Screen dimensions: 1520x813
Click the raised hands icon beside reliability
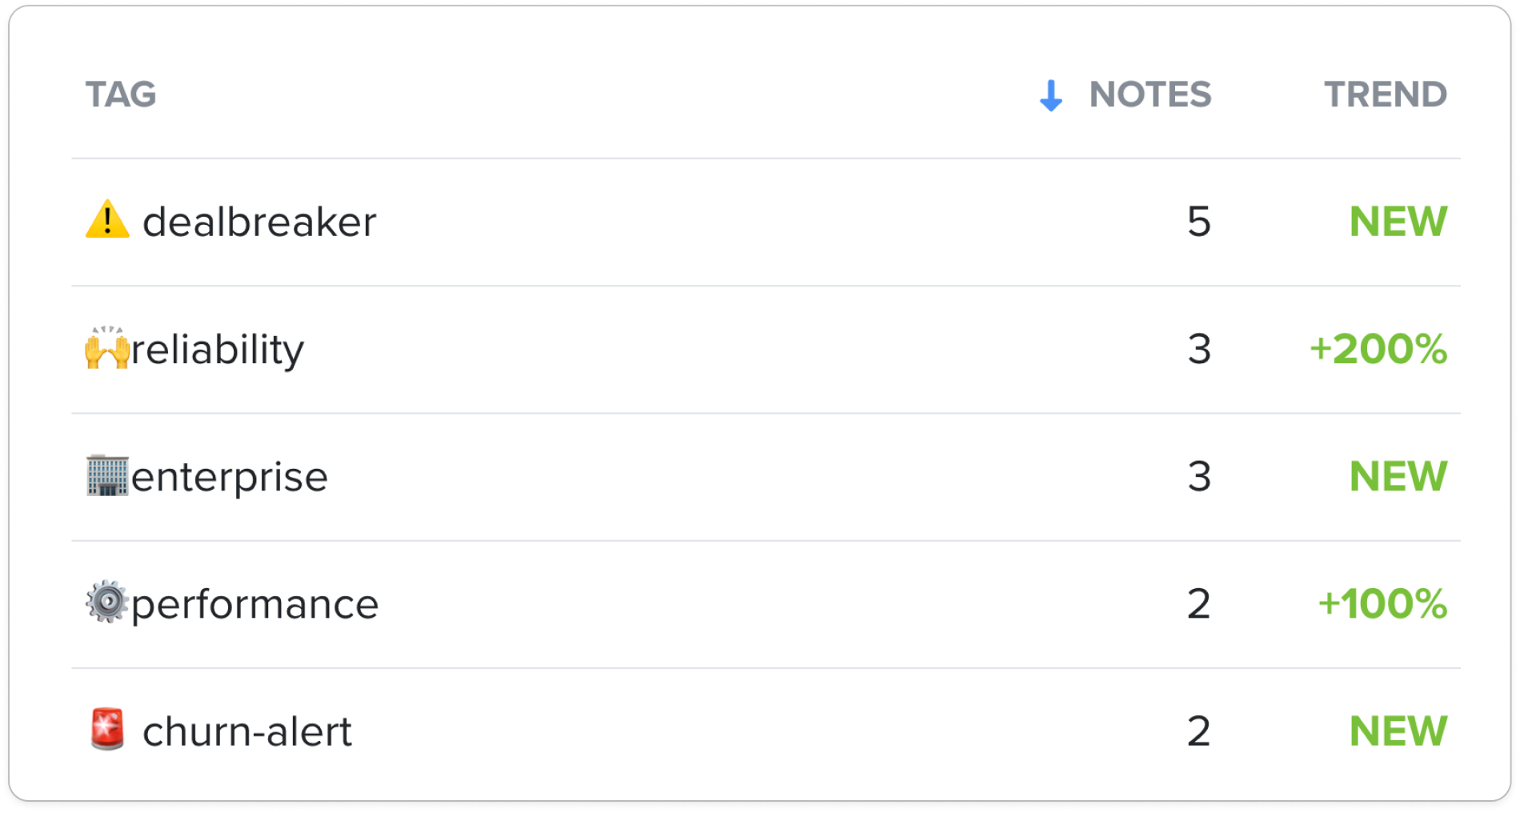[107, 347]
